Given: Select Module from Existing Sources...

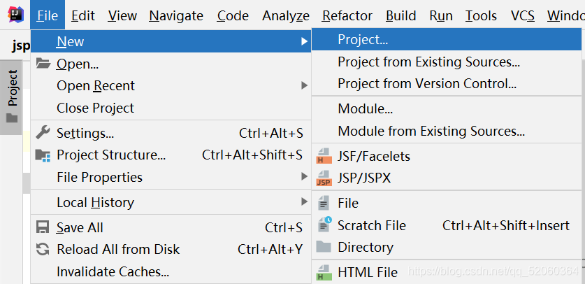Looking at the screenshot, I should (431, 131).
